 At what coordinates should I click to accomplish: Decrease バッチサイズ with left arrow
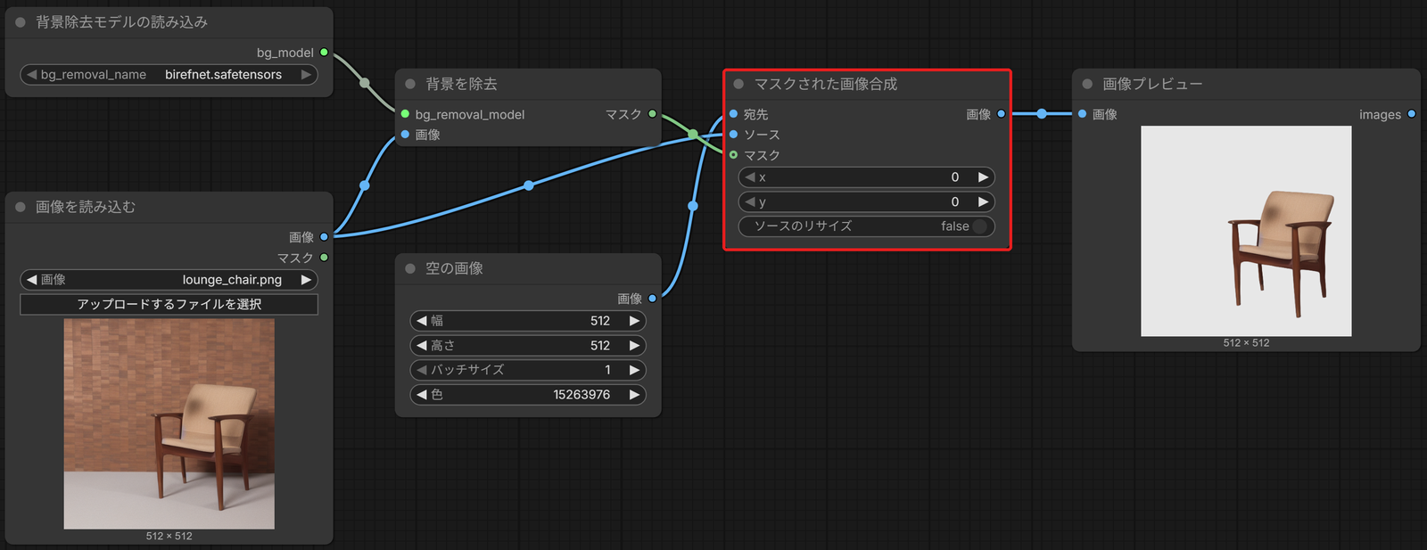(x=422, y=370)
